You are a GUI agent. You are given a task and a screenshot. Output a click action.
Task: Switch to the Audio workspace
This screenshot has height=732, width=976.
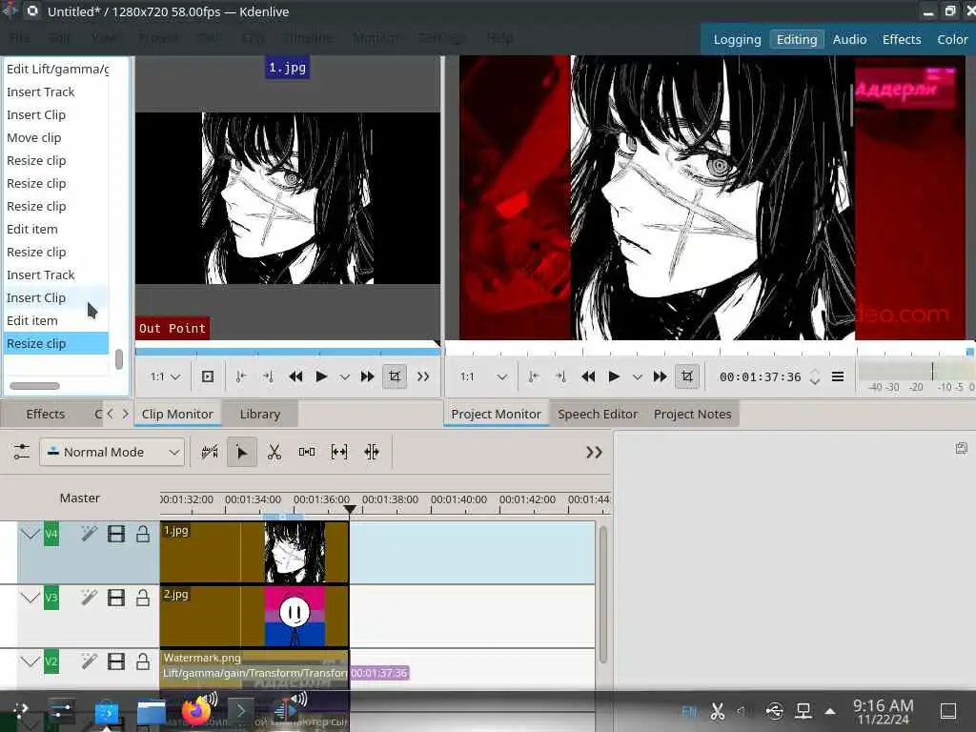click(849, 39)
